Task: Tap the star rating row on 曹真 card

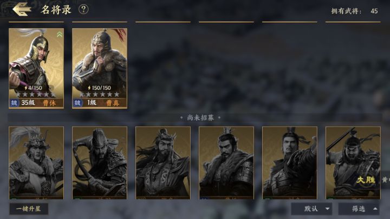Action: point(100,94)
